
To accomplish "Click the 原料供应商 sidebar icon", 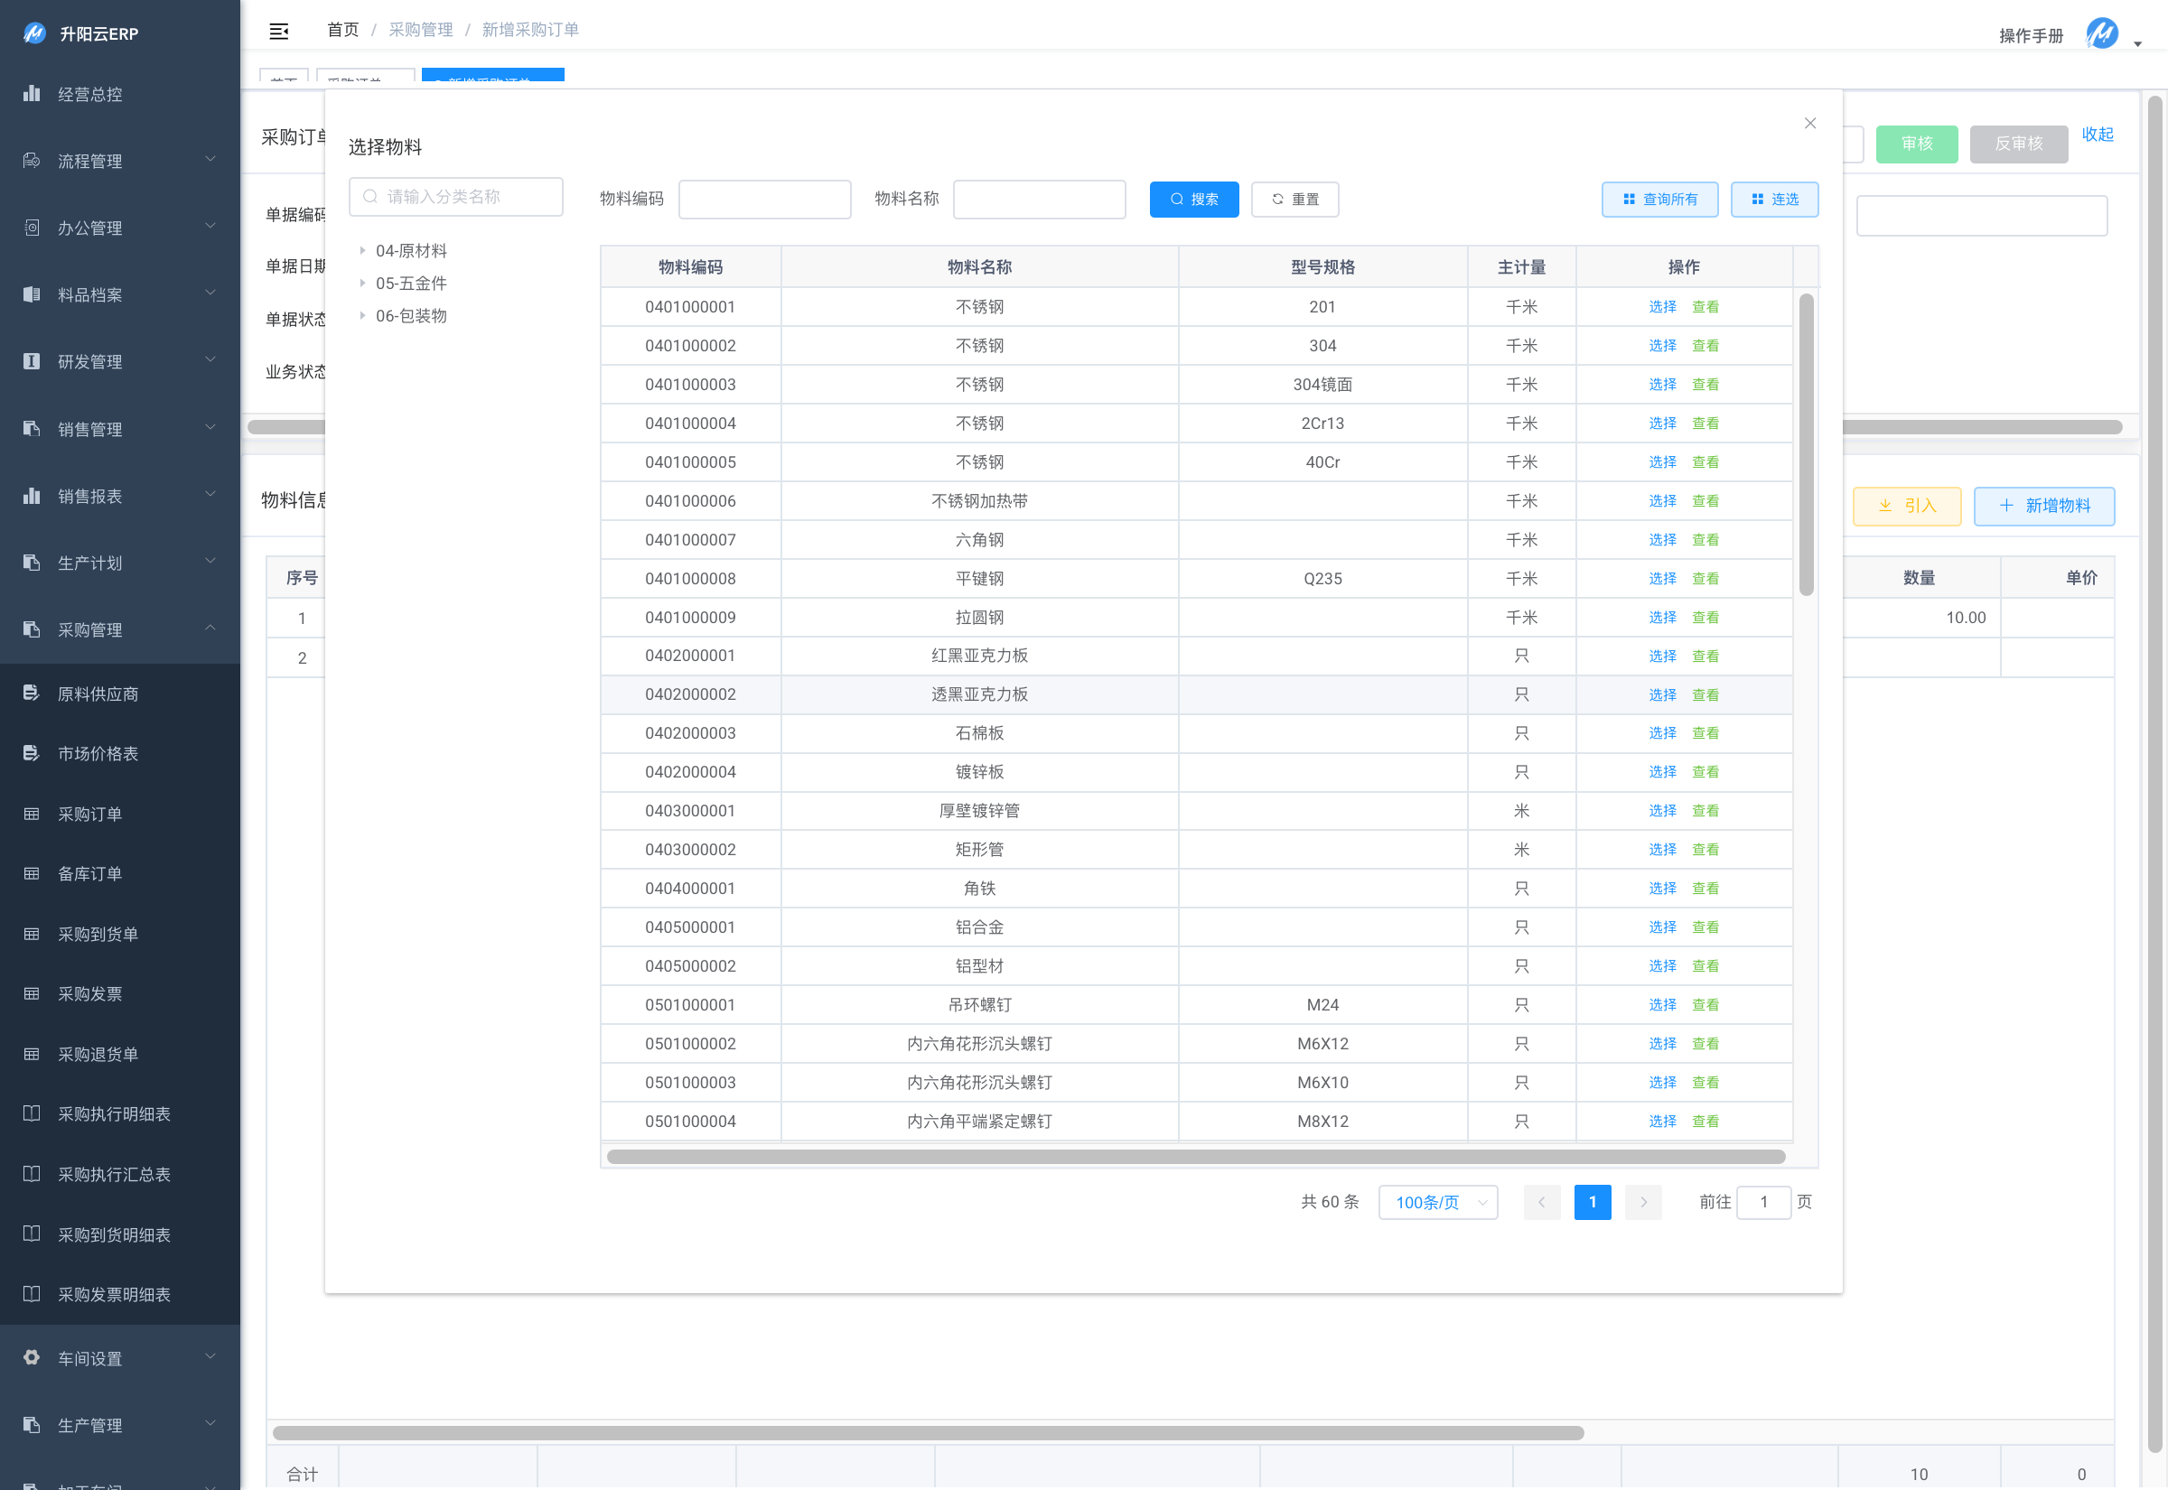I will point(32,693).
